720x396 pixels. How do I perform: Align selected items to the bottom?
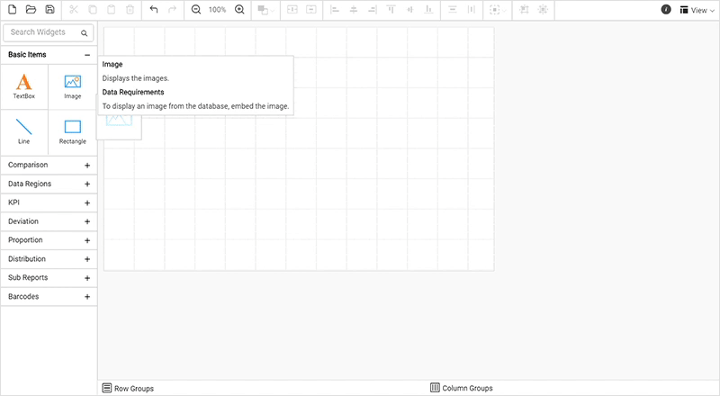point(428,10)
